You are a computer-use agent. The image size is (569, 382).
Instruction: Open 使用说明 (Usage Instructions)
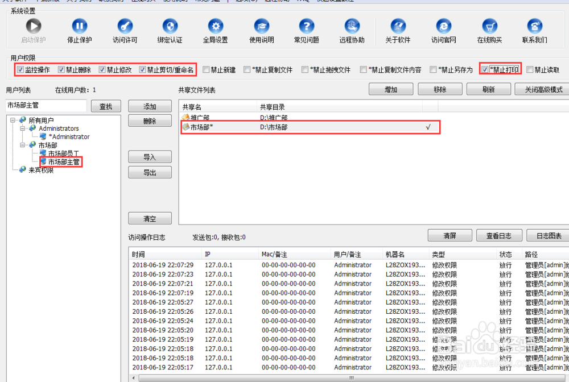point(261,26)
